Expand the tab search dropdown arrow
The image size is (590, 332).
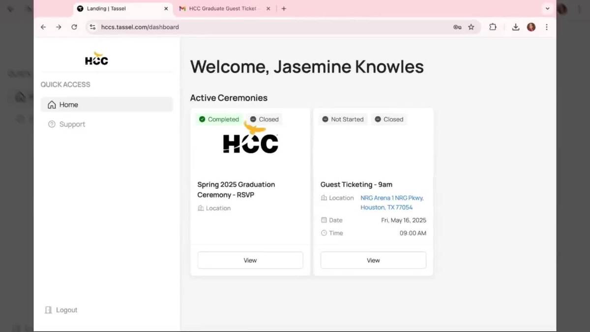[547, 8]
